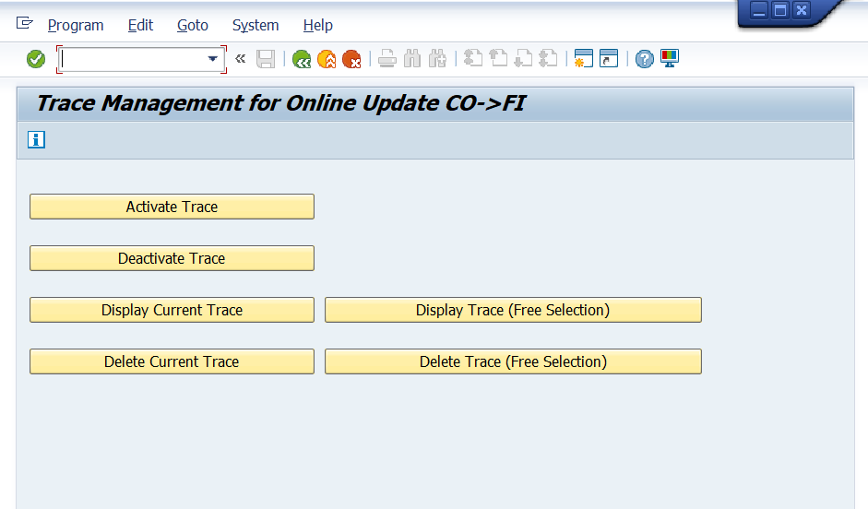This screenshot has width=868, height=509.
Task: Click the green Enter checkmark icon
Action: coord(36,59)
